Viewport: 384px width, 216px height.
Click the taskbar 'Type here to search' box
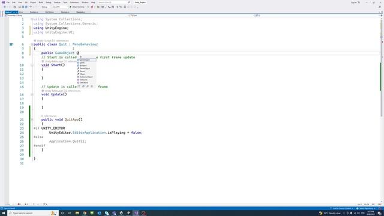(x=33, y=213)
